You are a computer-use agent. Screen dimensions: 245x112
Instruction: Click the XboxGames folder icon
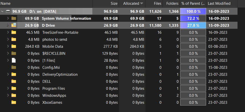click(14, 102)
